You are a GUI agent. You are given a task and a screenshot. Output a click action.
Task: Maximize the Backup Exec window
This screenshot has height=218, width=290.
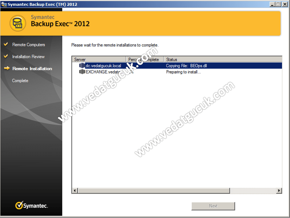[278, 4]
